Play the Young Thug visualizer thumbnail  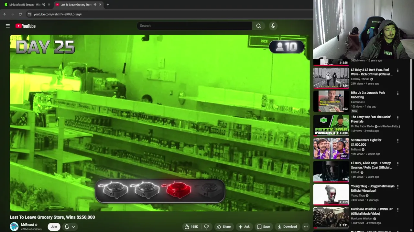[x=331, y=194]
